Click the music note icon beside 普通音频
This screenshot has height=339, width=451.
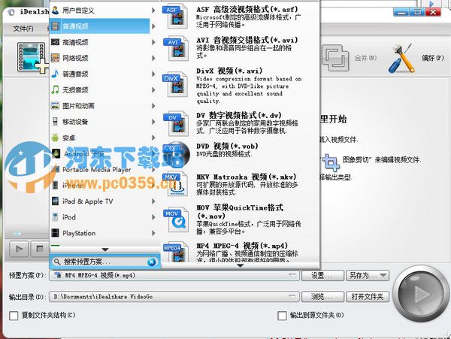tap(55, 74)
